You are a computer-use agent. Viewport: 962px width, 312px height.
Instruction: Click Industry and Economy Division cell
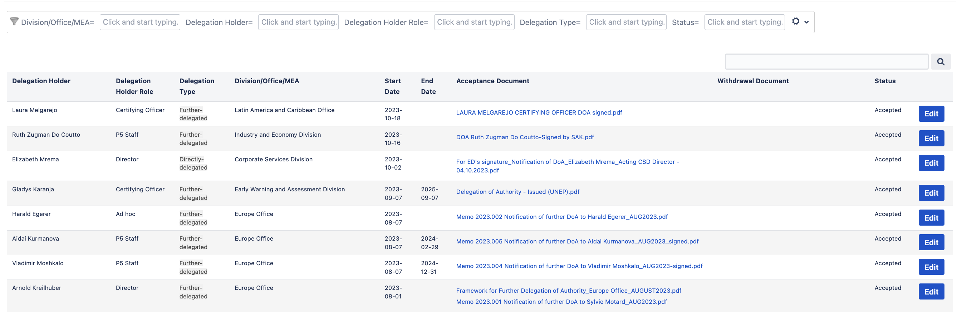tap(278, 135)
